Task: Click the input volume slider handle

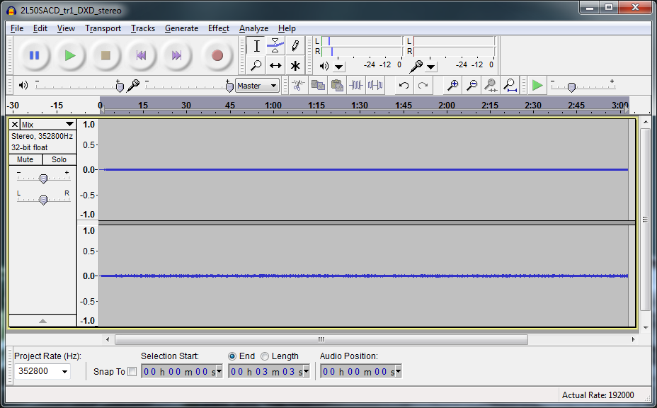Action: 229,87
